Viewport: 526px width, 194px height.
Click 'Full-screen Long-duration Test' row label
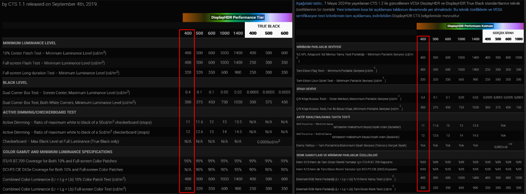click(61, 72)
